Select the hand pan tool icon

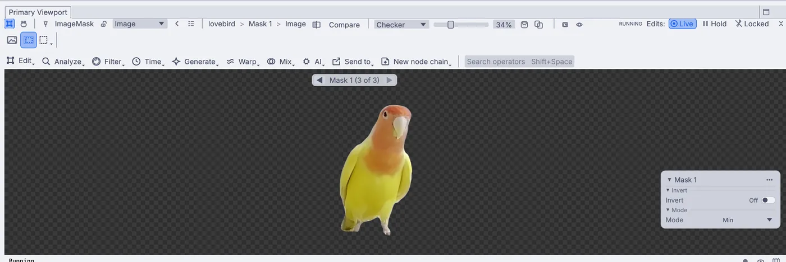(24, 24)
